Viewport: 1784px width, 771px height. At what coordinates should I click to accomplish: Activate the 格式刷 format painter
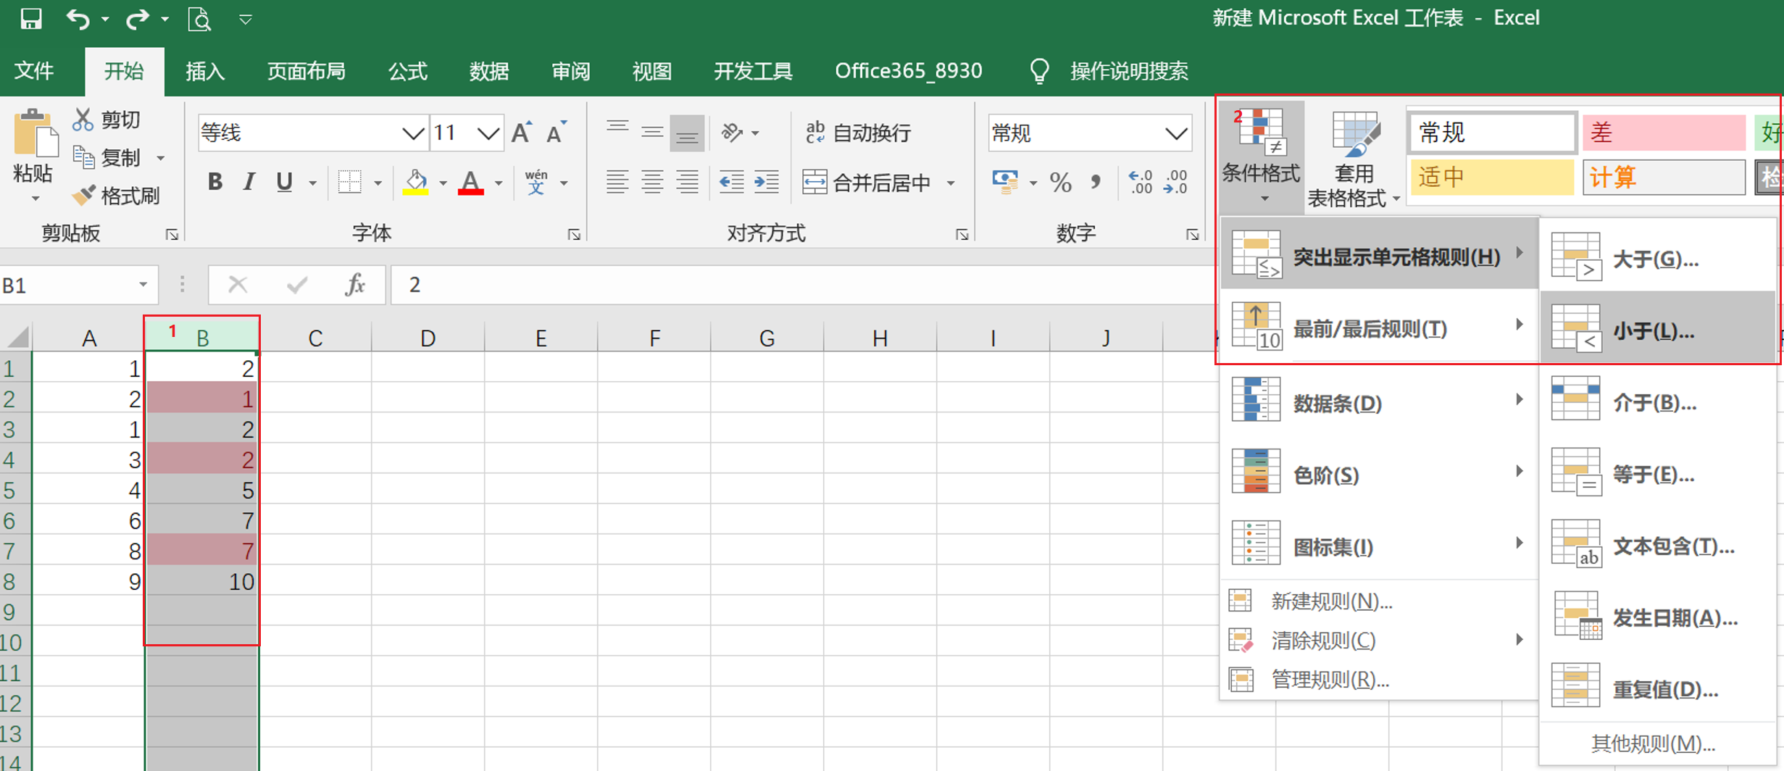116,196
